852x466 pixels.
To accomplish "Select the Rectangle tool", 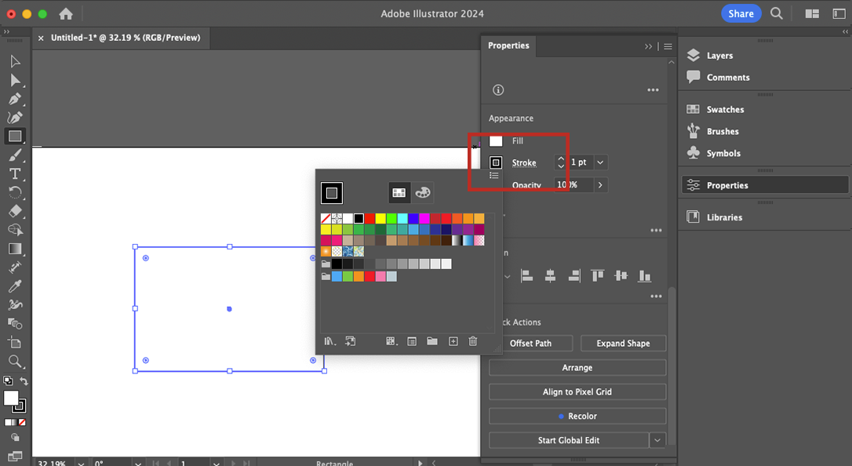I will 15,136.
